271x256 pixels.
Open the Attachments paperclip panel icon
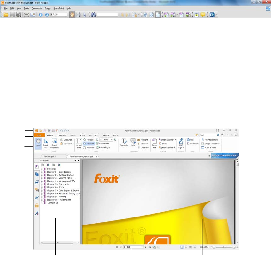[37, 198]
